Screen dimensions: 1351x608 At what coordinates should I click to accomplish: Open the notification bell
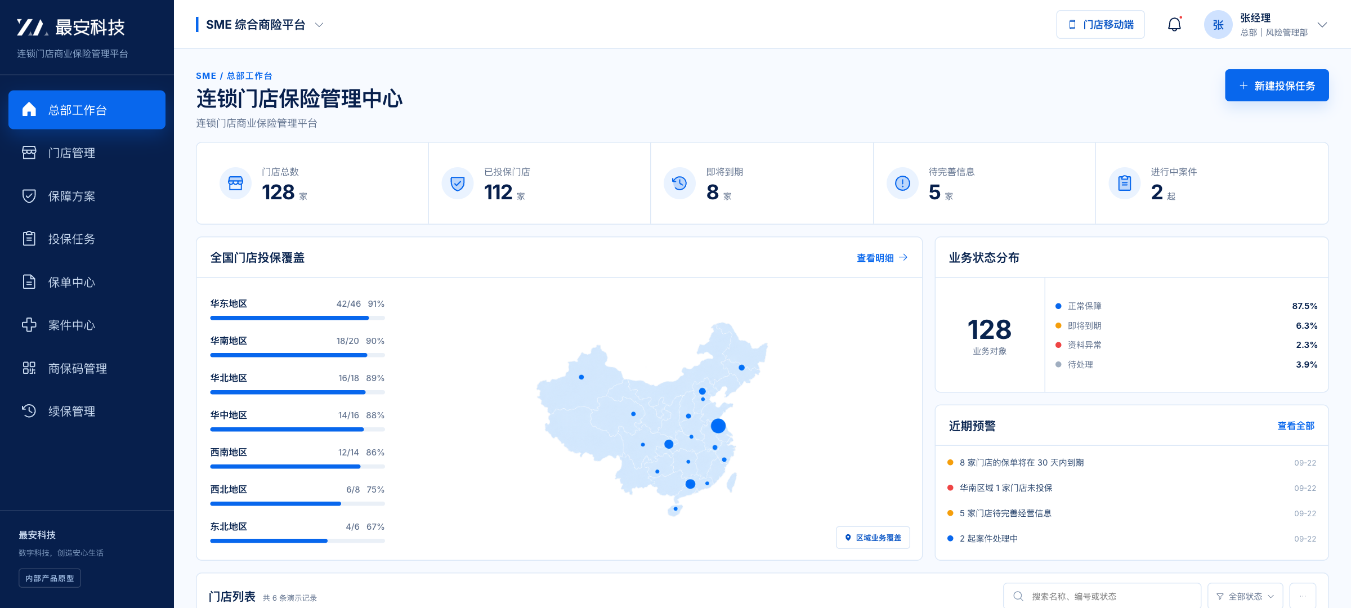[x=1174, y=24]
